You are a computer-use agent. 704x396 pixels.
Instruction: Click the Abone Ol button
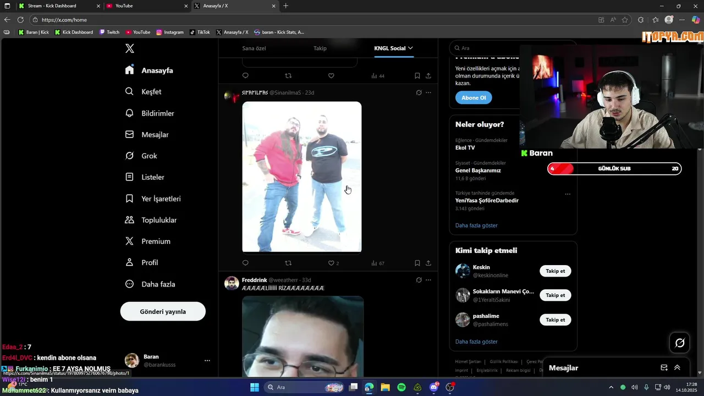474,97
